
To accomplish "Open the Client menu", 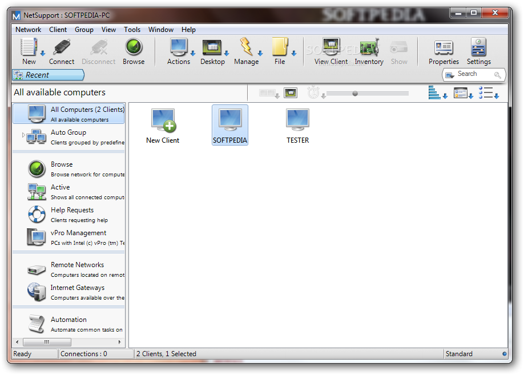I will tap(58, 30).
